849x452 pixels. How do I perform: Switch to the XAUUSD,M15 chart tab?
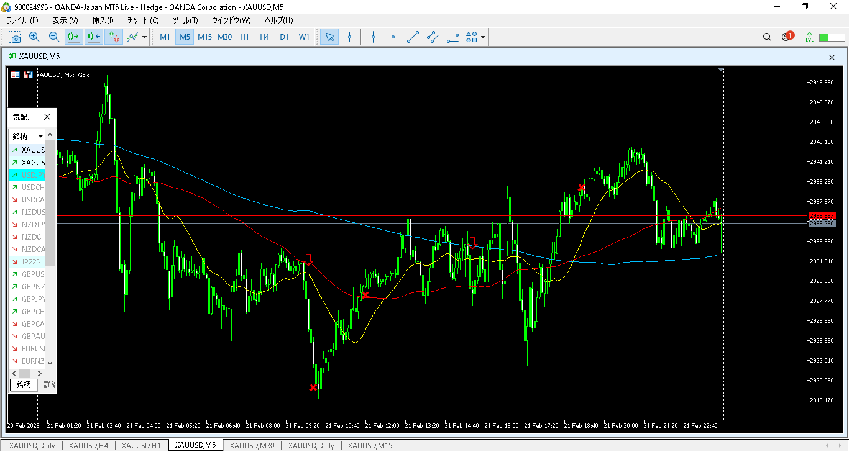370,446
